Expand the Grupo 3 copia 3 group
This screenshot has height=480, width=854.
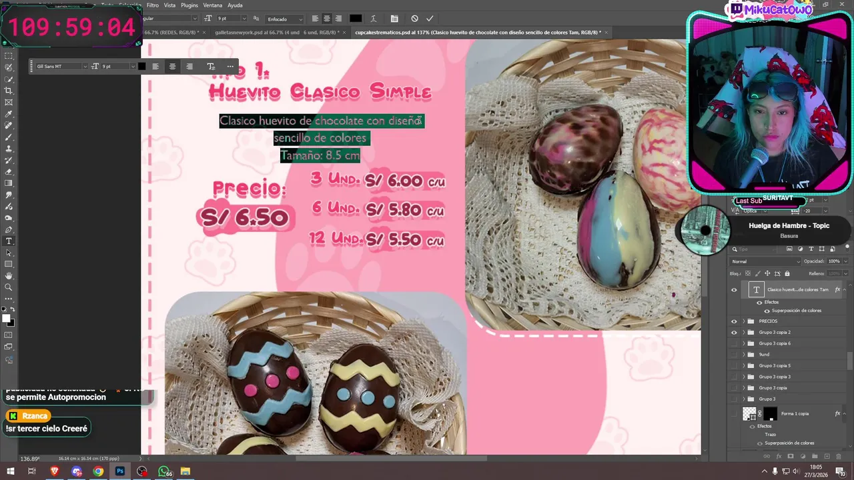[x=743, y=377]
